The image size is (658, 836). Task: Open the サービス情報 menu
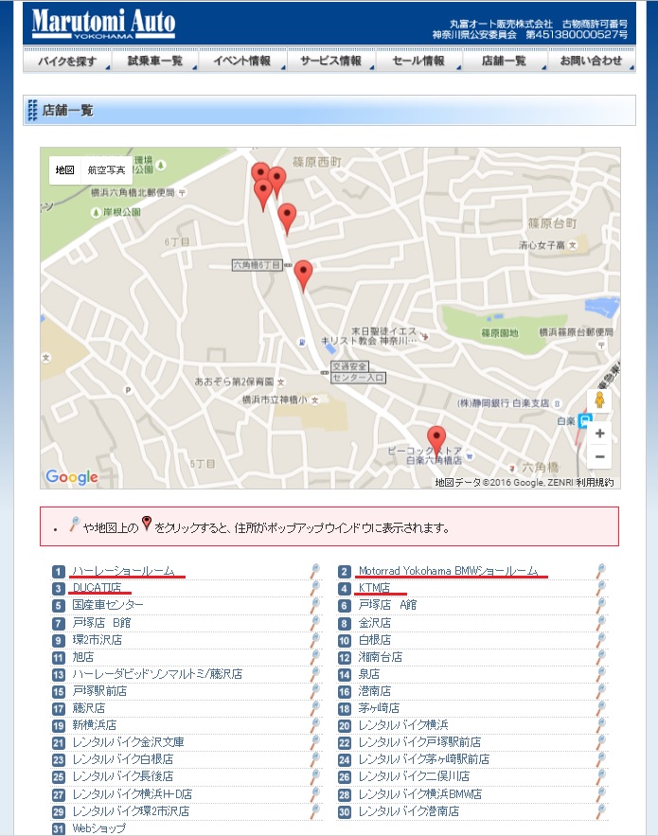pyautogui.click(x=331, y=61)
